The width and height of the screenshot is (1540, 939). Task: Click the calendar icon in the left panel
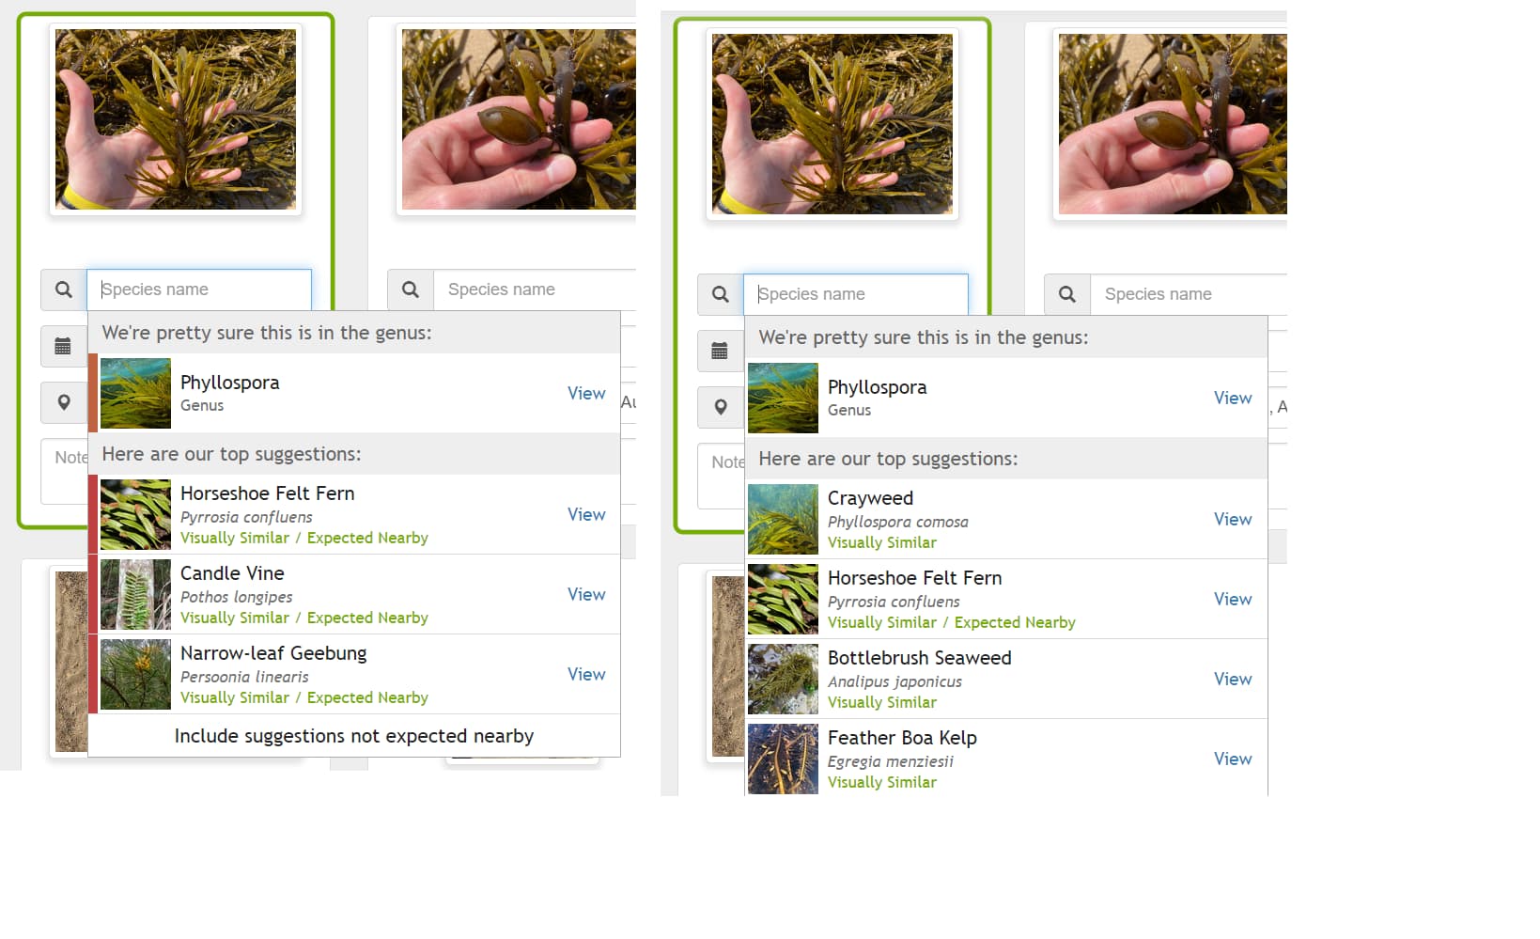pyautogui.click(x=63, y=346)
